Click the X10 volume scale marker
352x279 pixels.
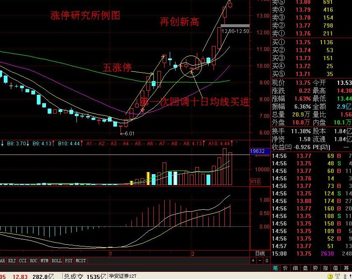[255, 181]
